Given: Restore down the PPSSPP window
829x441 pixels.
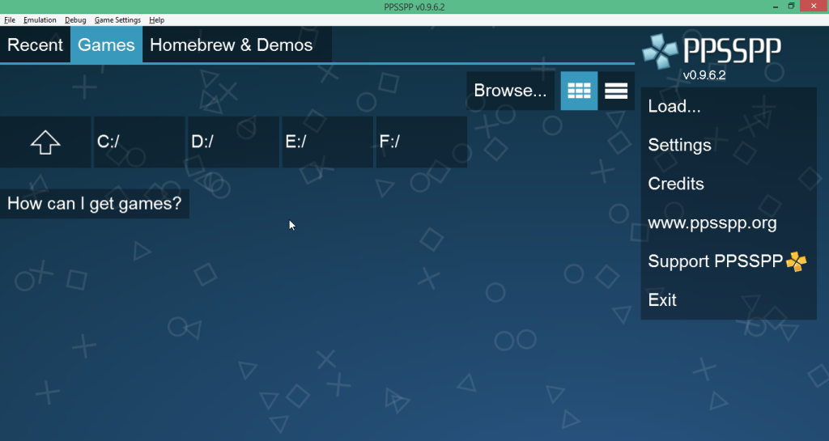Looking at the screenshot, I should click(791, 6).
